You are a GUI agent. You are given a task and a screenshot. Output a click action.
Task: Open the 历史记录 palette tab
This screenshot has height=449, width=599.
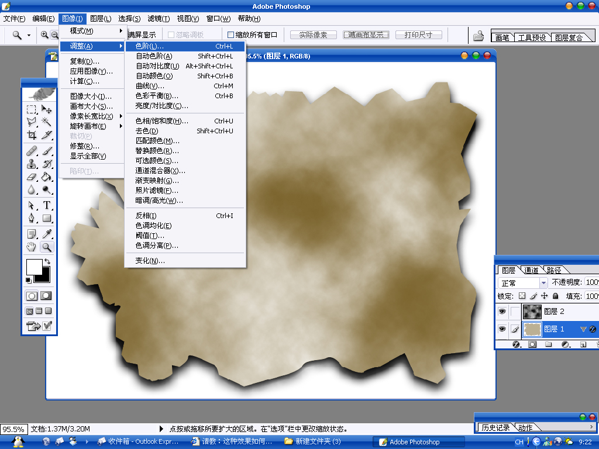(495, 427)
